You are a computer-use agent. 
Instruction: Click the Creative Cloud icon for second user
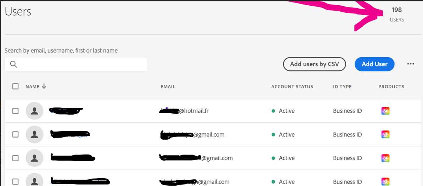point(385,135)
